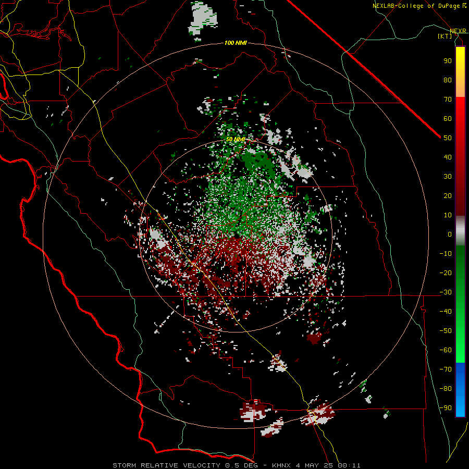Click the "[KT]" units label
The width and height of the screenshot is (469, 469).
(445, 36)
